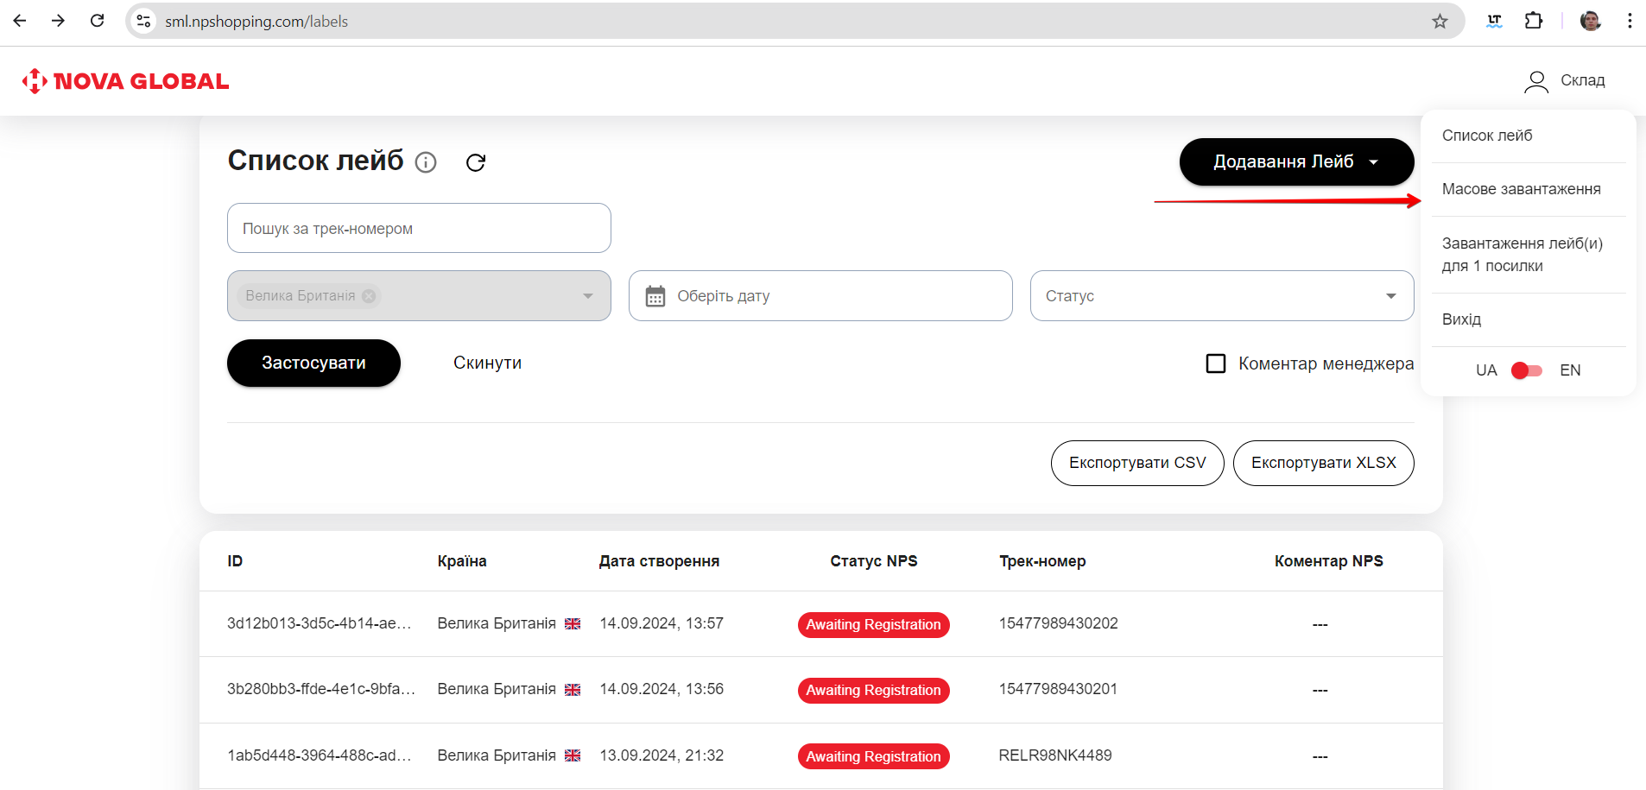Click the browser address bar URL
This screenshot has width=1646, height=790.
tap(256, 21)
